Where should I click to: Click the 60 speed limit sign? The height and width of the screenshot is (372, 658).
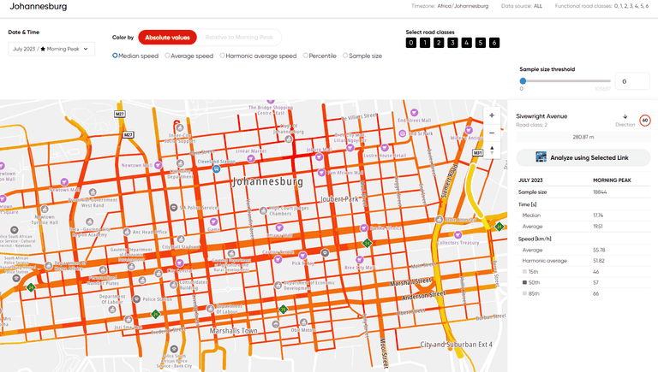[644, 121]
